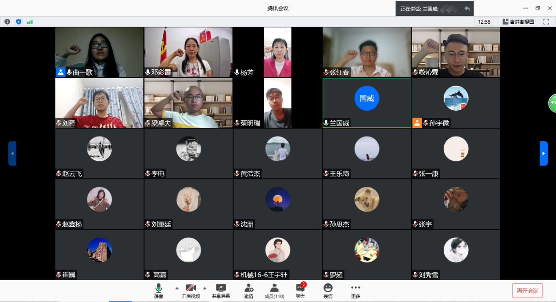The height and width of the screenshot is (302, 556).
Task: Open the Reactions (表情) icon
Action: [328, 291]
